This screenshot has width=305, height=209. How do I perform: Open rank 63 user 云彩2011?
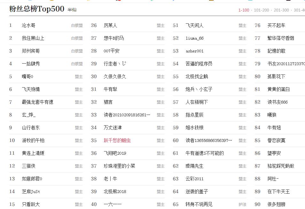[194, 179]
